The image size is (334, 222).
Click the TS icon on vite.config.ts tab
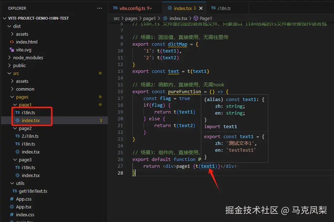pyautogui.click(x=115, y=8)
